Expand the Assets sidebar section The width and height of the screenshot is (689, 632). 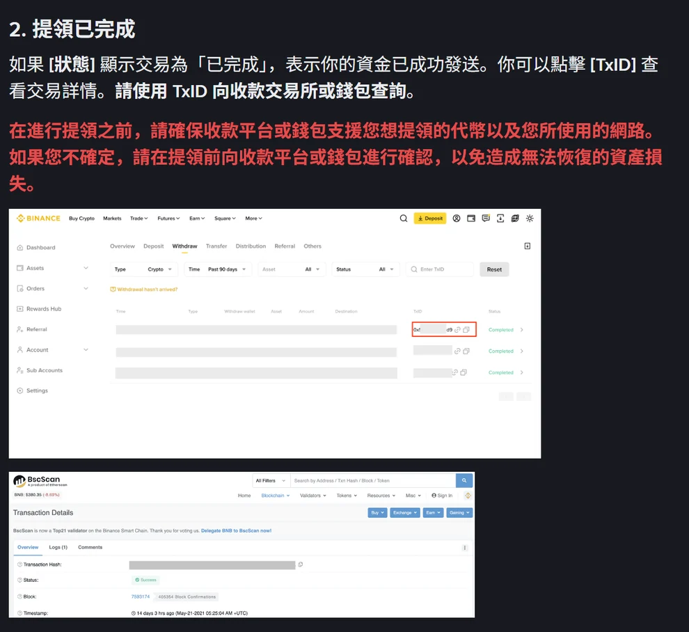86,268
